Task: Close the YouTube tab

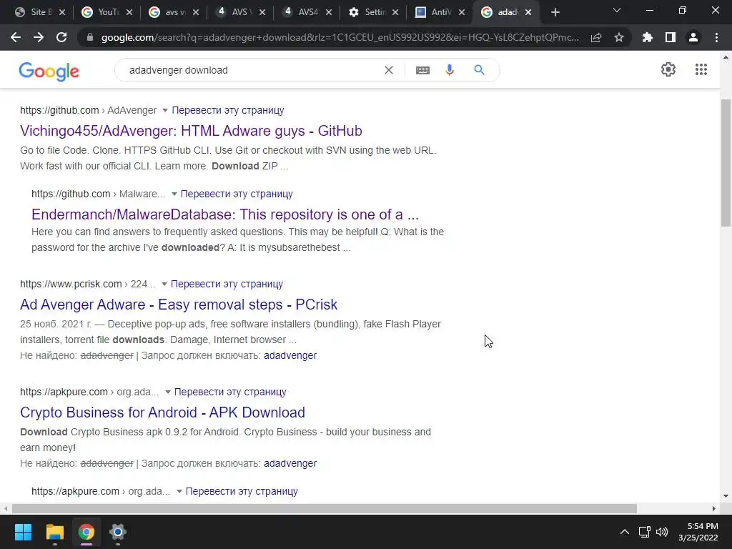Action: click(129, 13)
